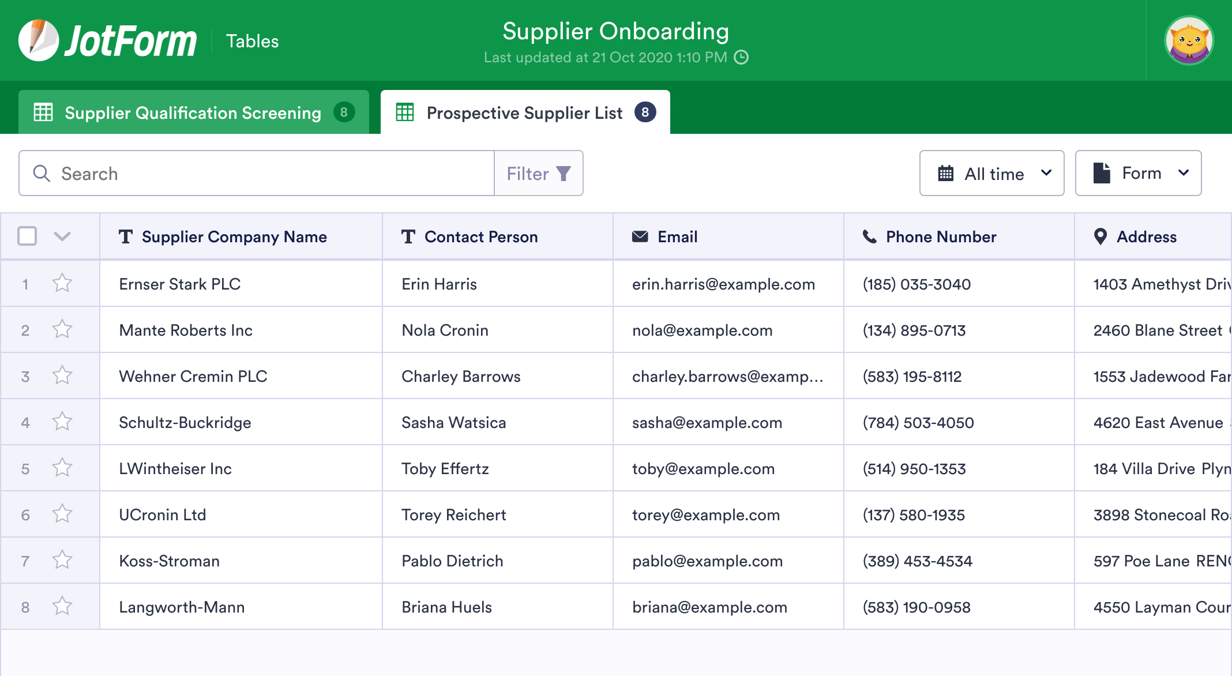Open the Form dropdown menu
This screenshot has height=676, width=1232.
point(1138,173)
